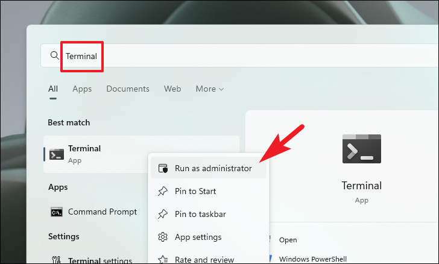Click the tools icon beside Terminal settings

pyautogui.click(x=56, y=260)
